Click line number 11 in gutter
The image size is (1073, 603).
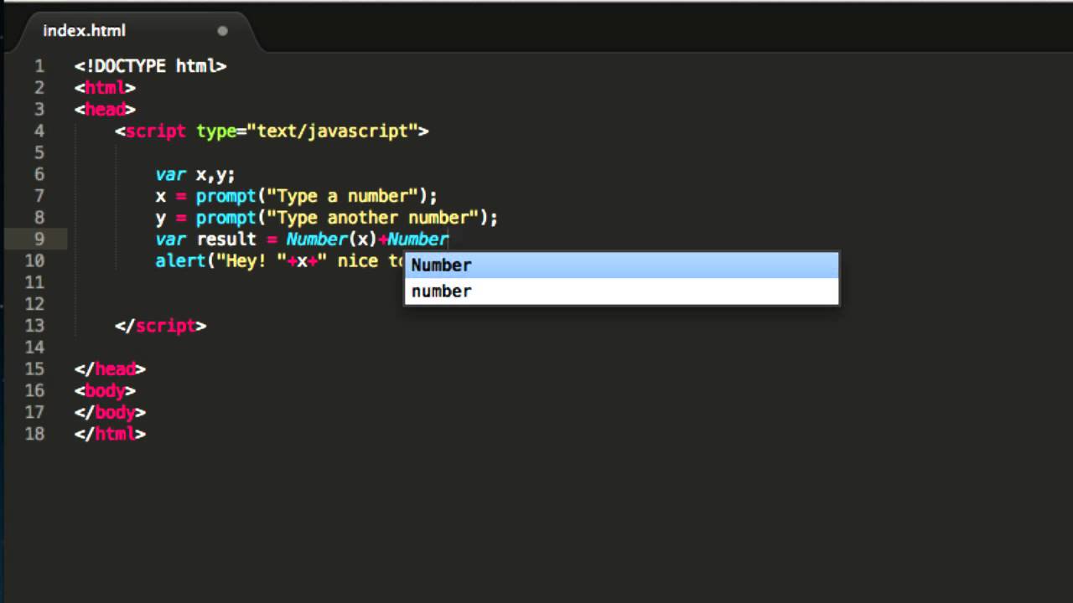(34, 283)
